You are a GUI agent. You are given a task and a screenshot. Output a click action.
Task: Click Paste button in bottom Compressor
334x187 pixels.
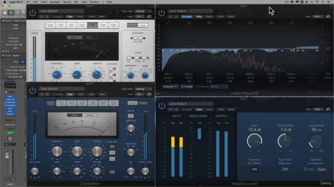tap(80, 95)
